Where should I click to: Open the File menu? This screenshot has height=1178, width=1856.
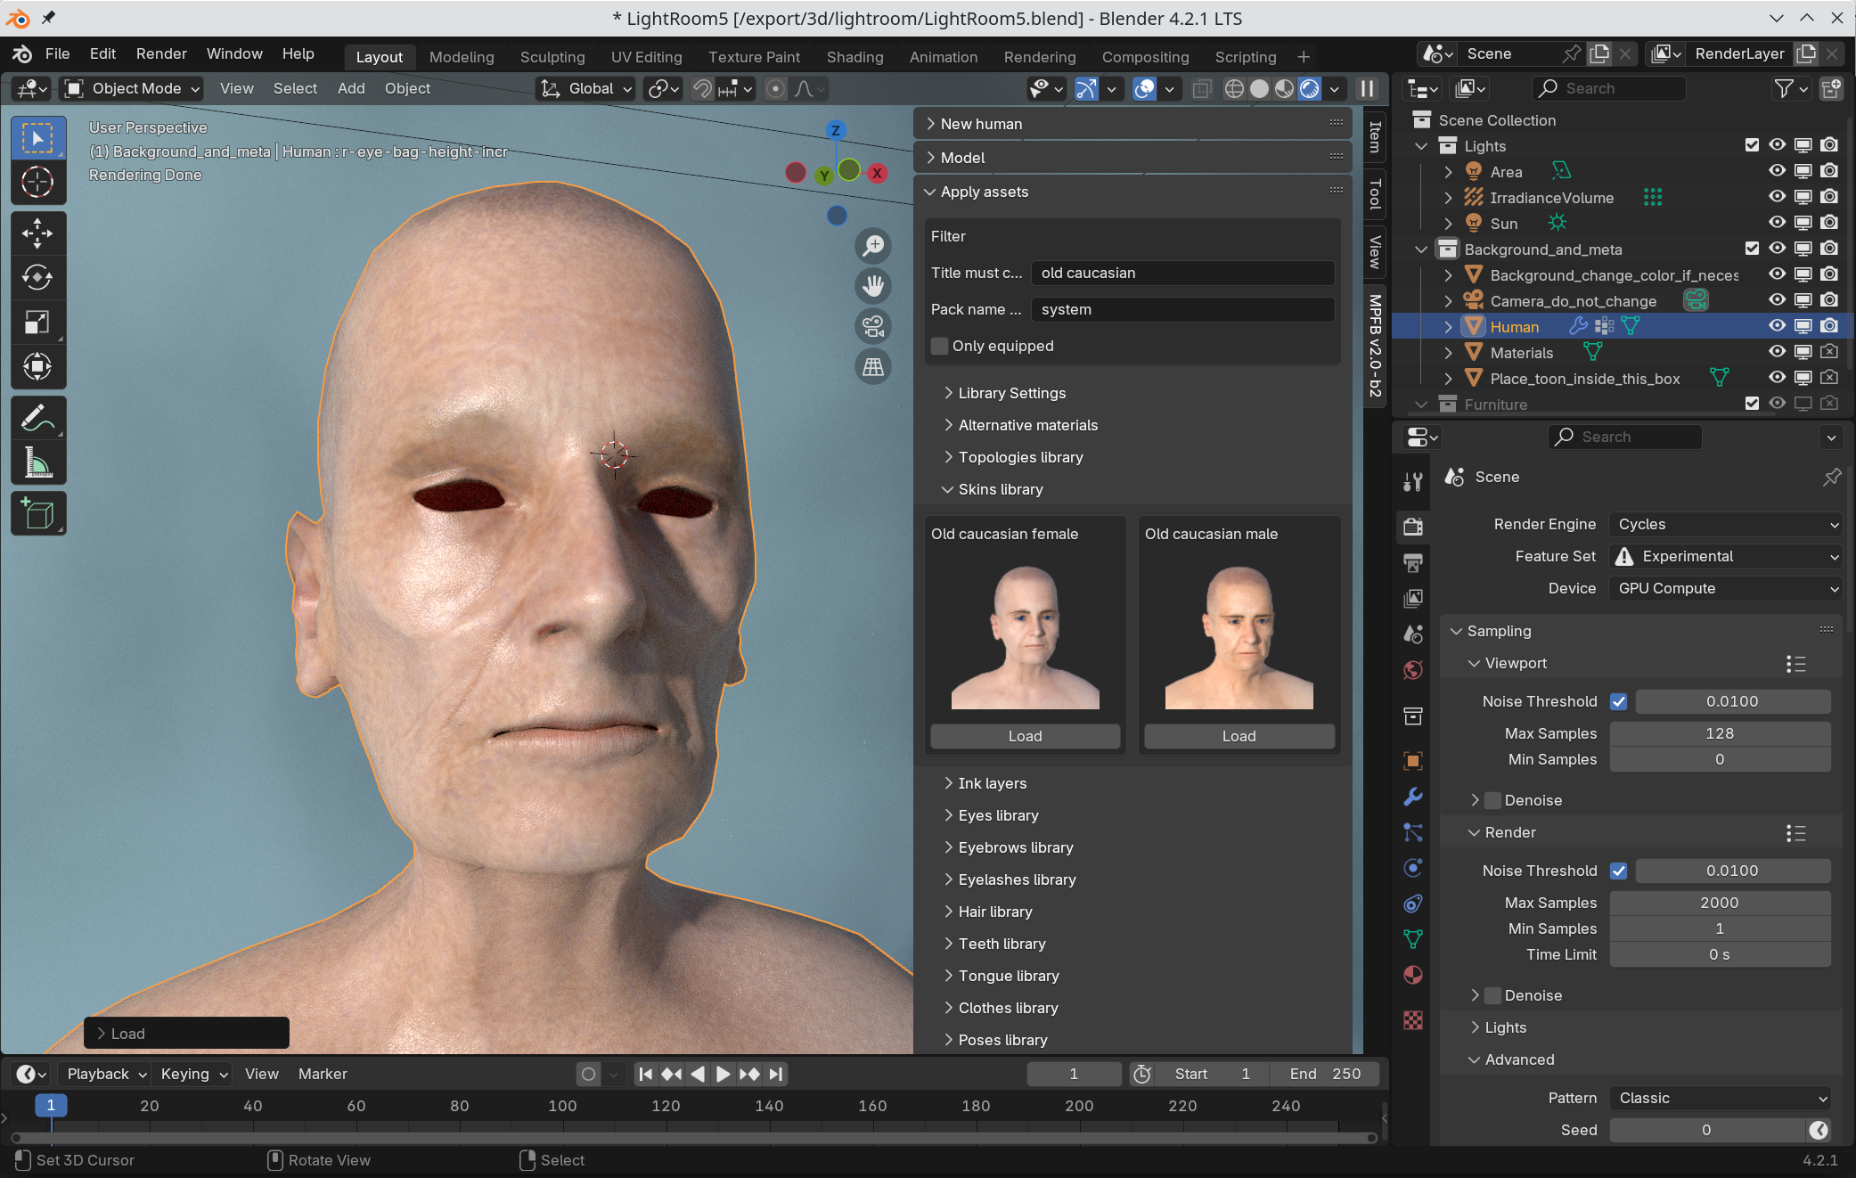[57, 53]
